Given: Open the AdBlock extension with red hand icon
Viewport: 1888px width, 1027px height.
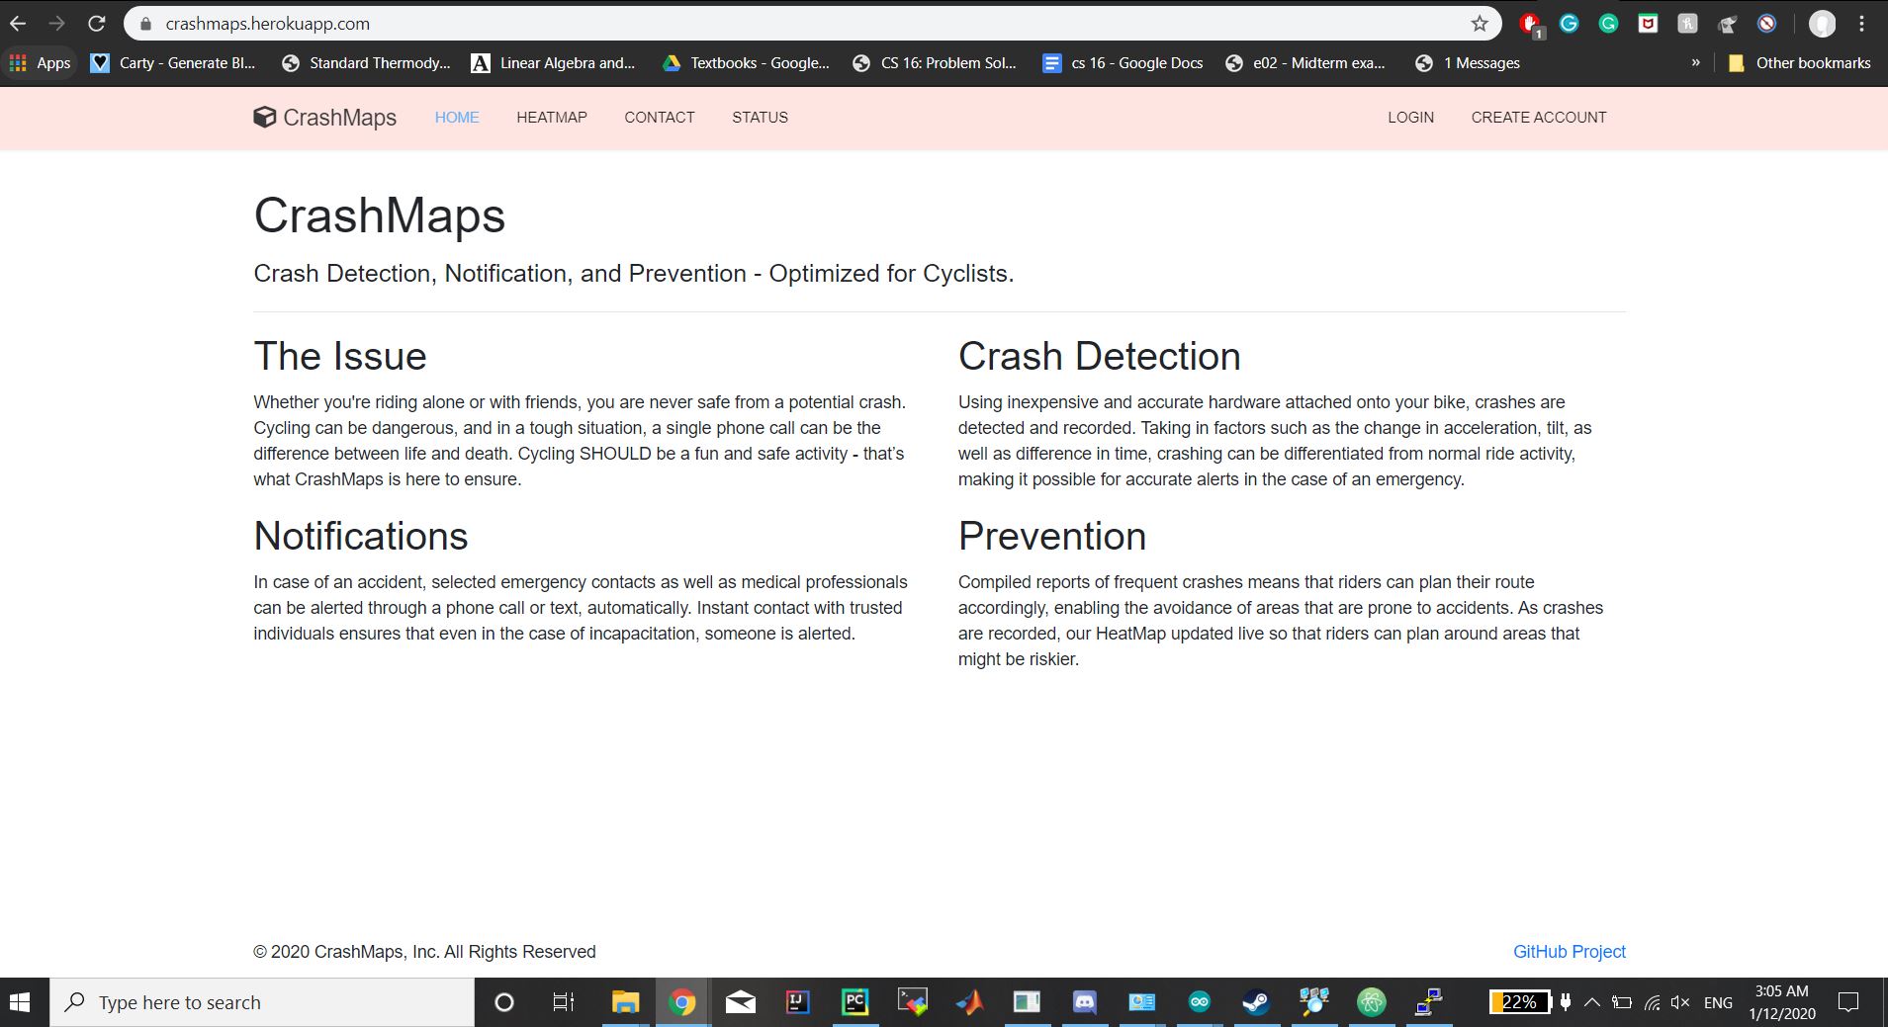Looking at the screenshot, I should pyautogui.click(x=1530, y=25).
